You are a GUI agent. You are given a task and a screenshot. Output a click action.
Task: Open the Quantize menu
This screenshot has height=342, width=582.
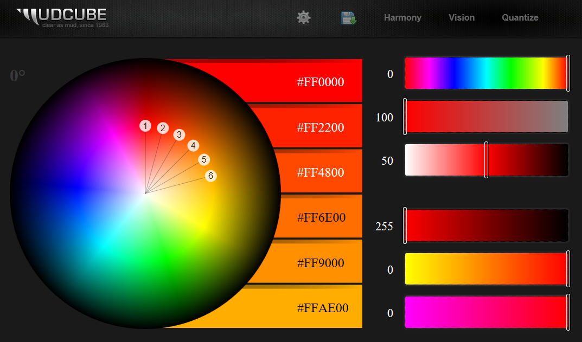click(x=520, y=17)
